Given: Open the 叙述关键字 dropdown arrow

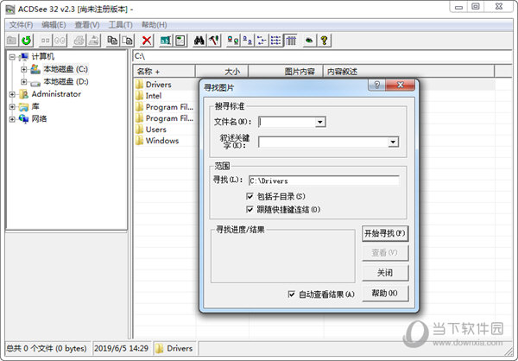Looking at the screenshot, I should click(393, 142).
